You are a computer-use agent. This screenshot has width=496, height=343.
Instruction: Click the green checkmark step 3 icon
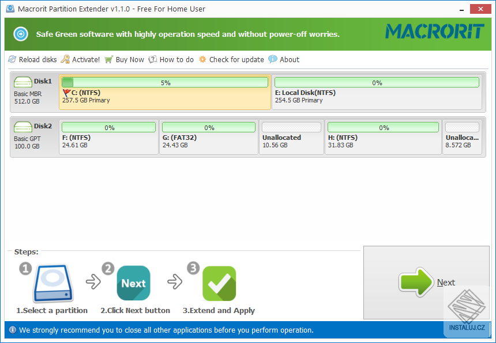pos(219,283)
